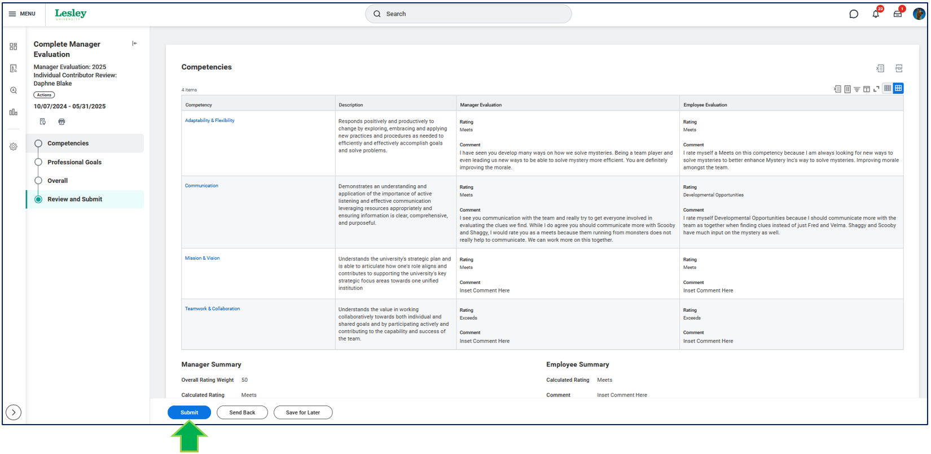931x454 pixels.
Task: Open the person search sidebar icon
Action: (x=14, y=90)
